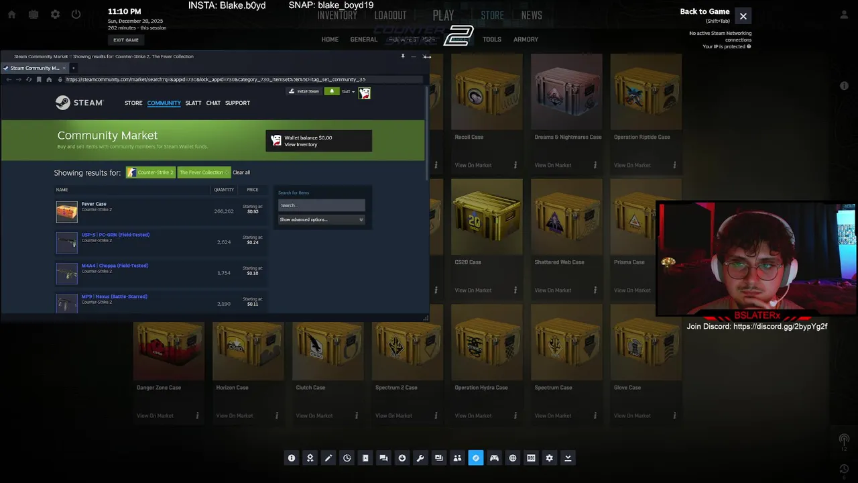The width and height of the screenshot is (858, 483).
Task: Open MP9 | Nexus (Battle-Scarred) listing
Action: (x=161, y=303)
